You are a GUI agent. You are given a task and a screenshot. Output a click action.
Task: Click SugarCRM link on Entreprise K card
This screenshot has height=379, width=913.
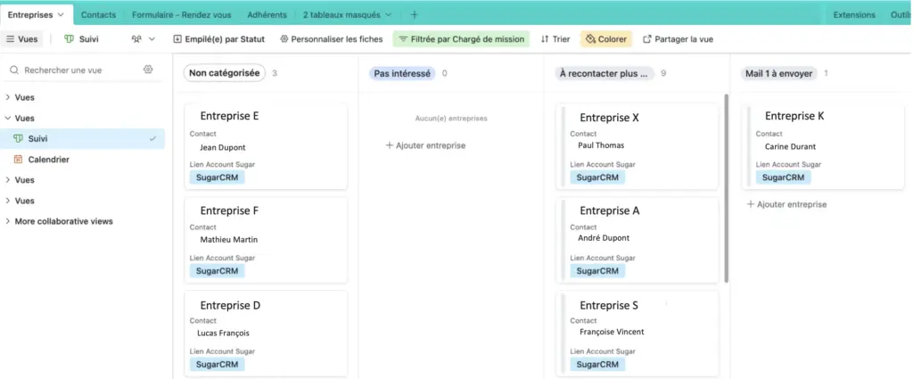[783, 177]
